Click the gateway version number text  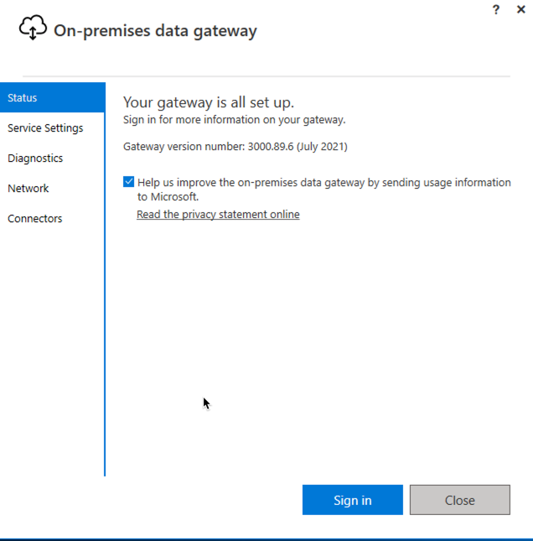click(235, 147)
